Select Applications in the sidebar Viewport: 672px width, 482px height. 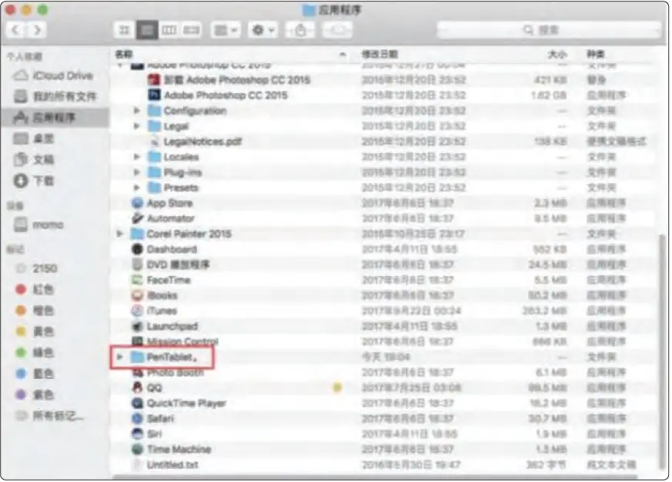point(55,118)
